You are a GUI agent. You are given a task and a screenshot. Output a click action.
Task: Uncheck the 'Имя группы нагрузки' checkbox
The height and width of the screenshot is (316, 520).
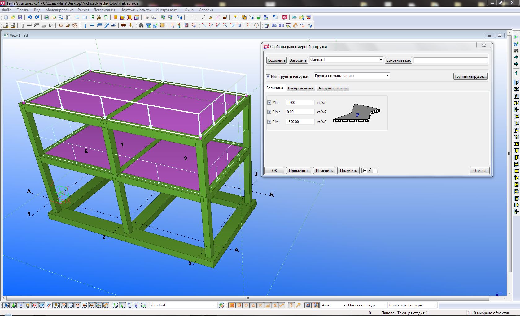point(268,76)
